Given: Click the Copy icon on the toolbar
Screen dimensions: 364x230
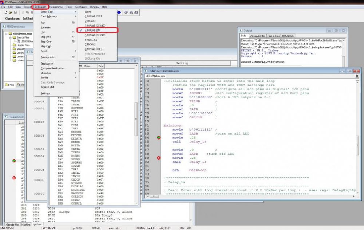Looking at the screenshot, I should 27,12.
